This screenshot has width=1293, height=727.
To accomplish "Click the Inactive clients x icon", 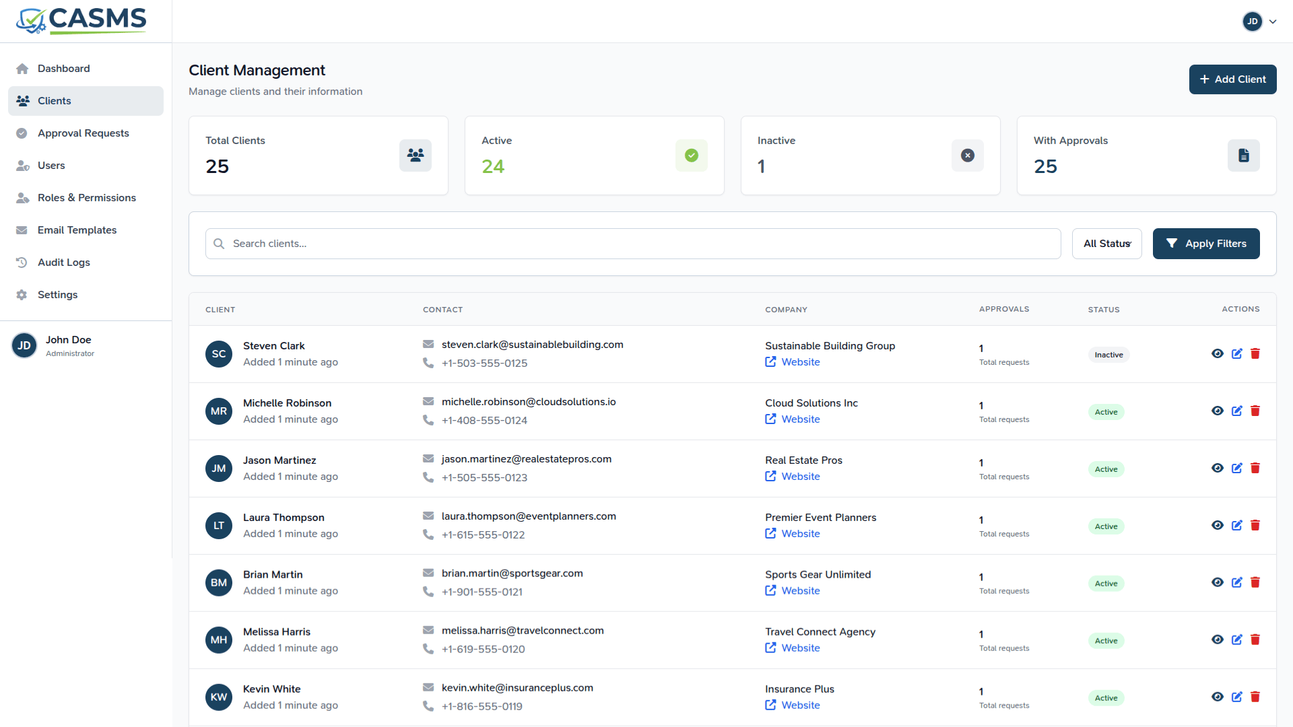I will click(967, 155).
